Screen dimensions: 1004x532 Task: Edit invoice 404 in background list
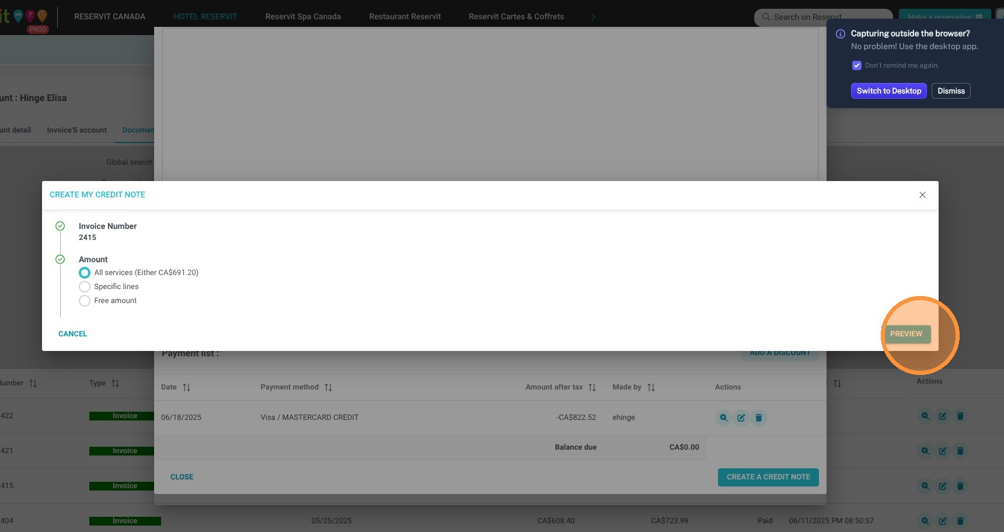pyautogui.click(x=942, y=521)
